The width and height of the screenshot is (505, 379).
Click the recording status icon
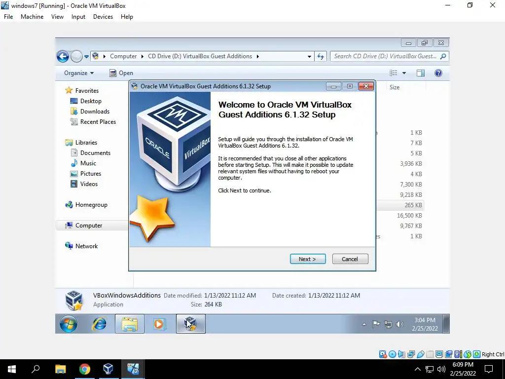tap(448, 354)
